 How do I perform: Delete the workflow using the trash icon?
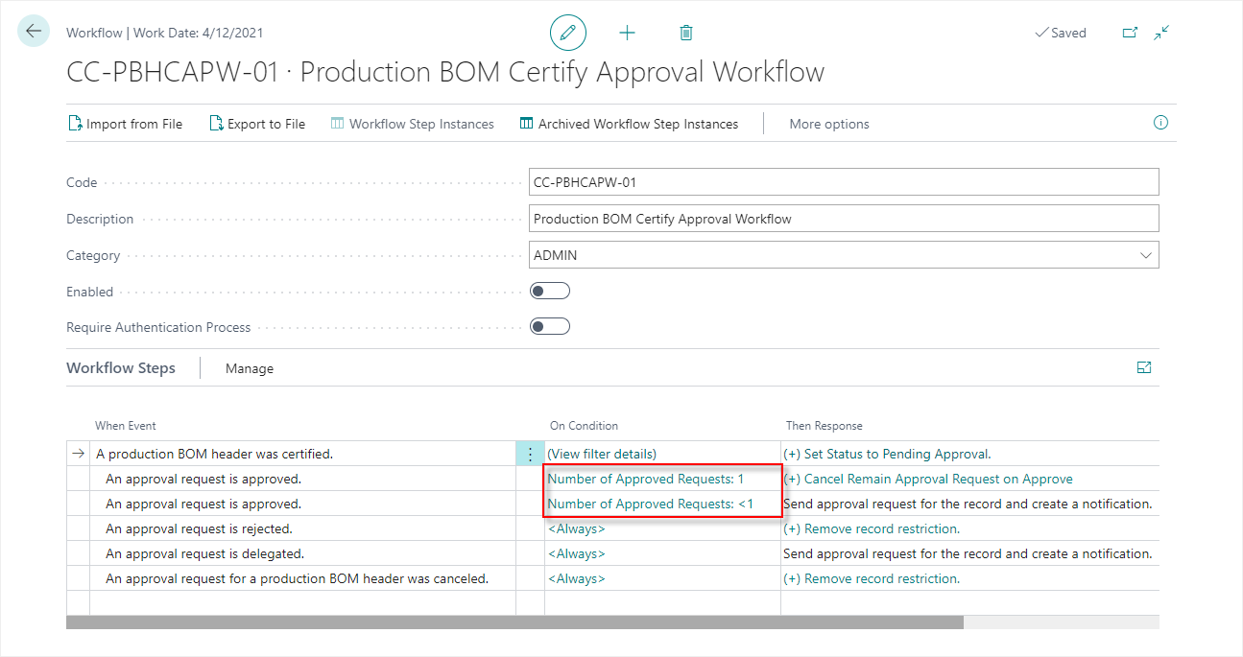[685, 32]
